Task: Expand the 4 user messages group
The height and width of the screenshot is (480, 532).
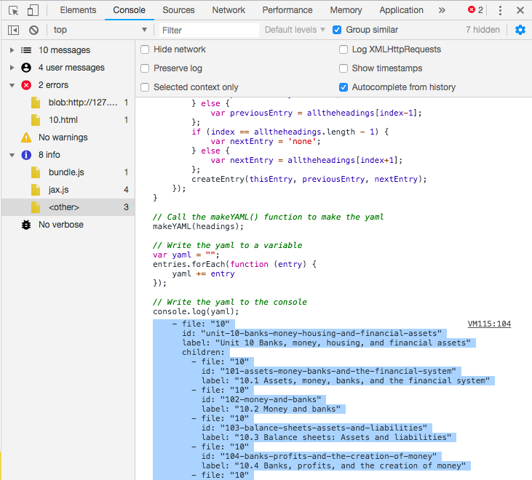Action: (12, 68)
